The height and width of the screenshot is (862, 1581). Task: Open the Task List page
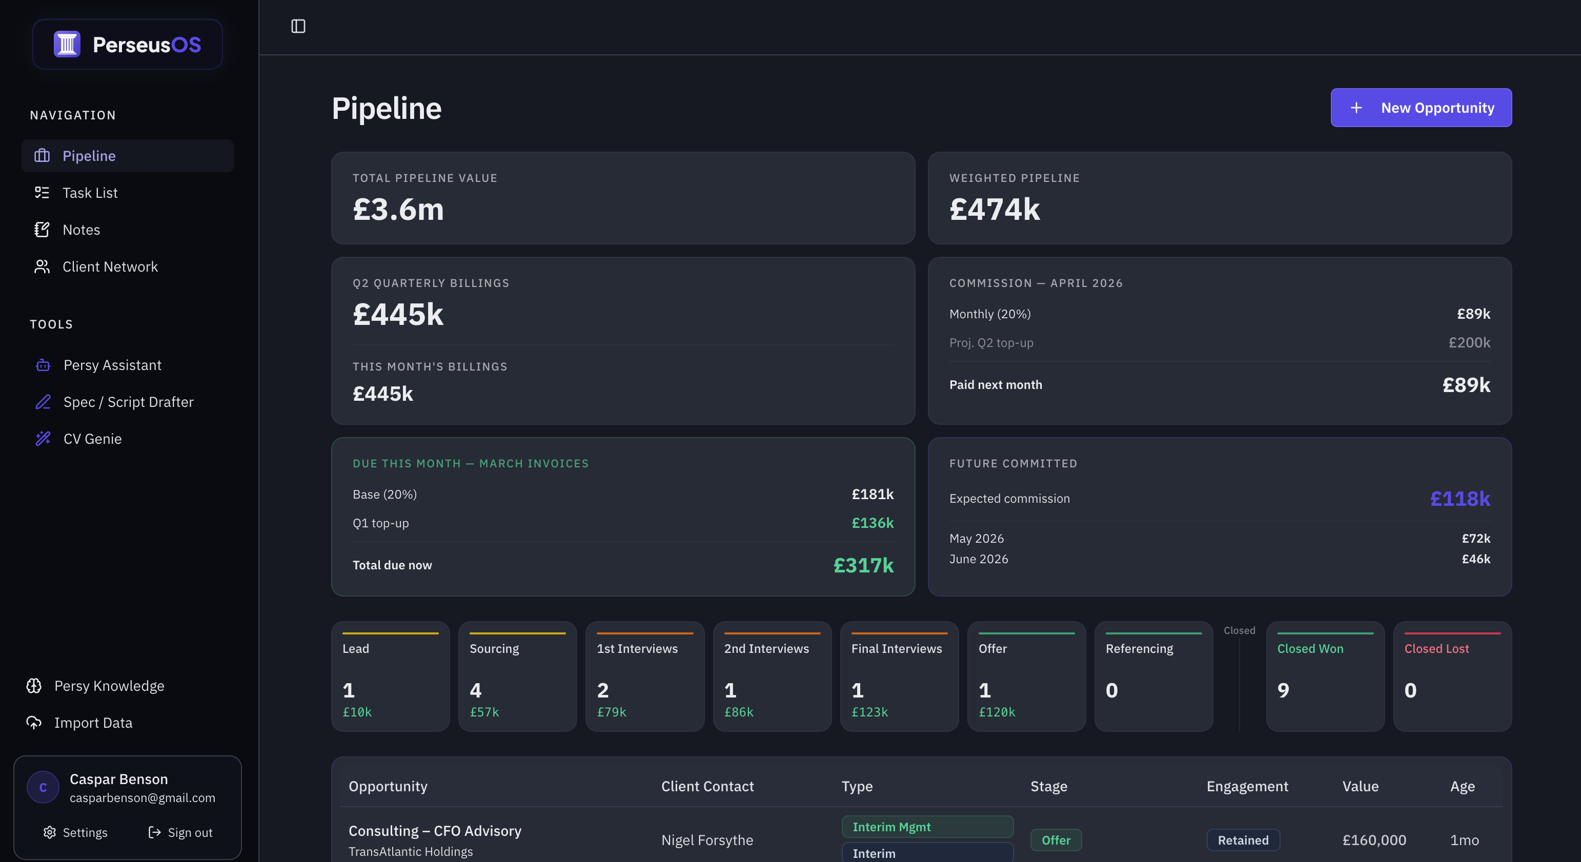coord(128,193)
